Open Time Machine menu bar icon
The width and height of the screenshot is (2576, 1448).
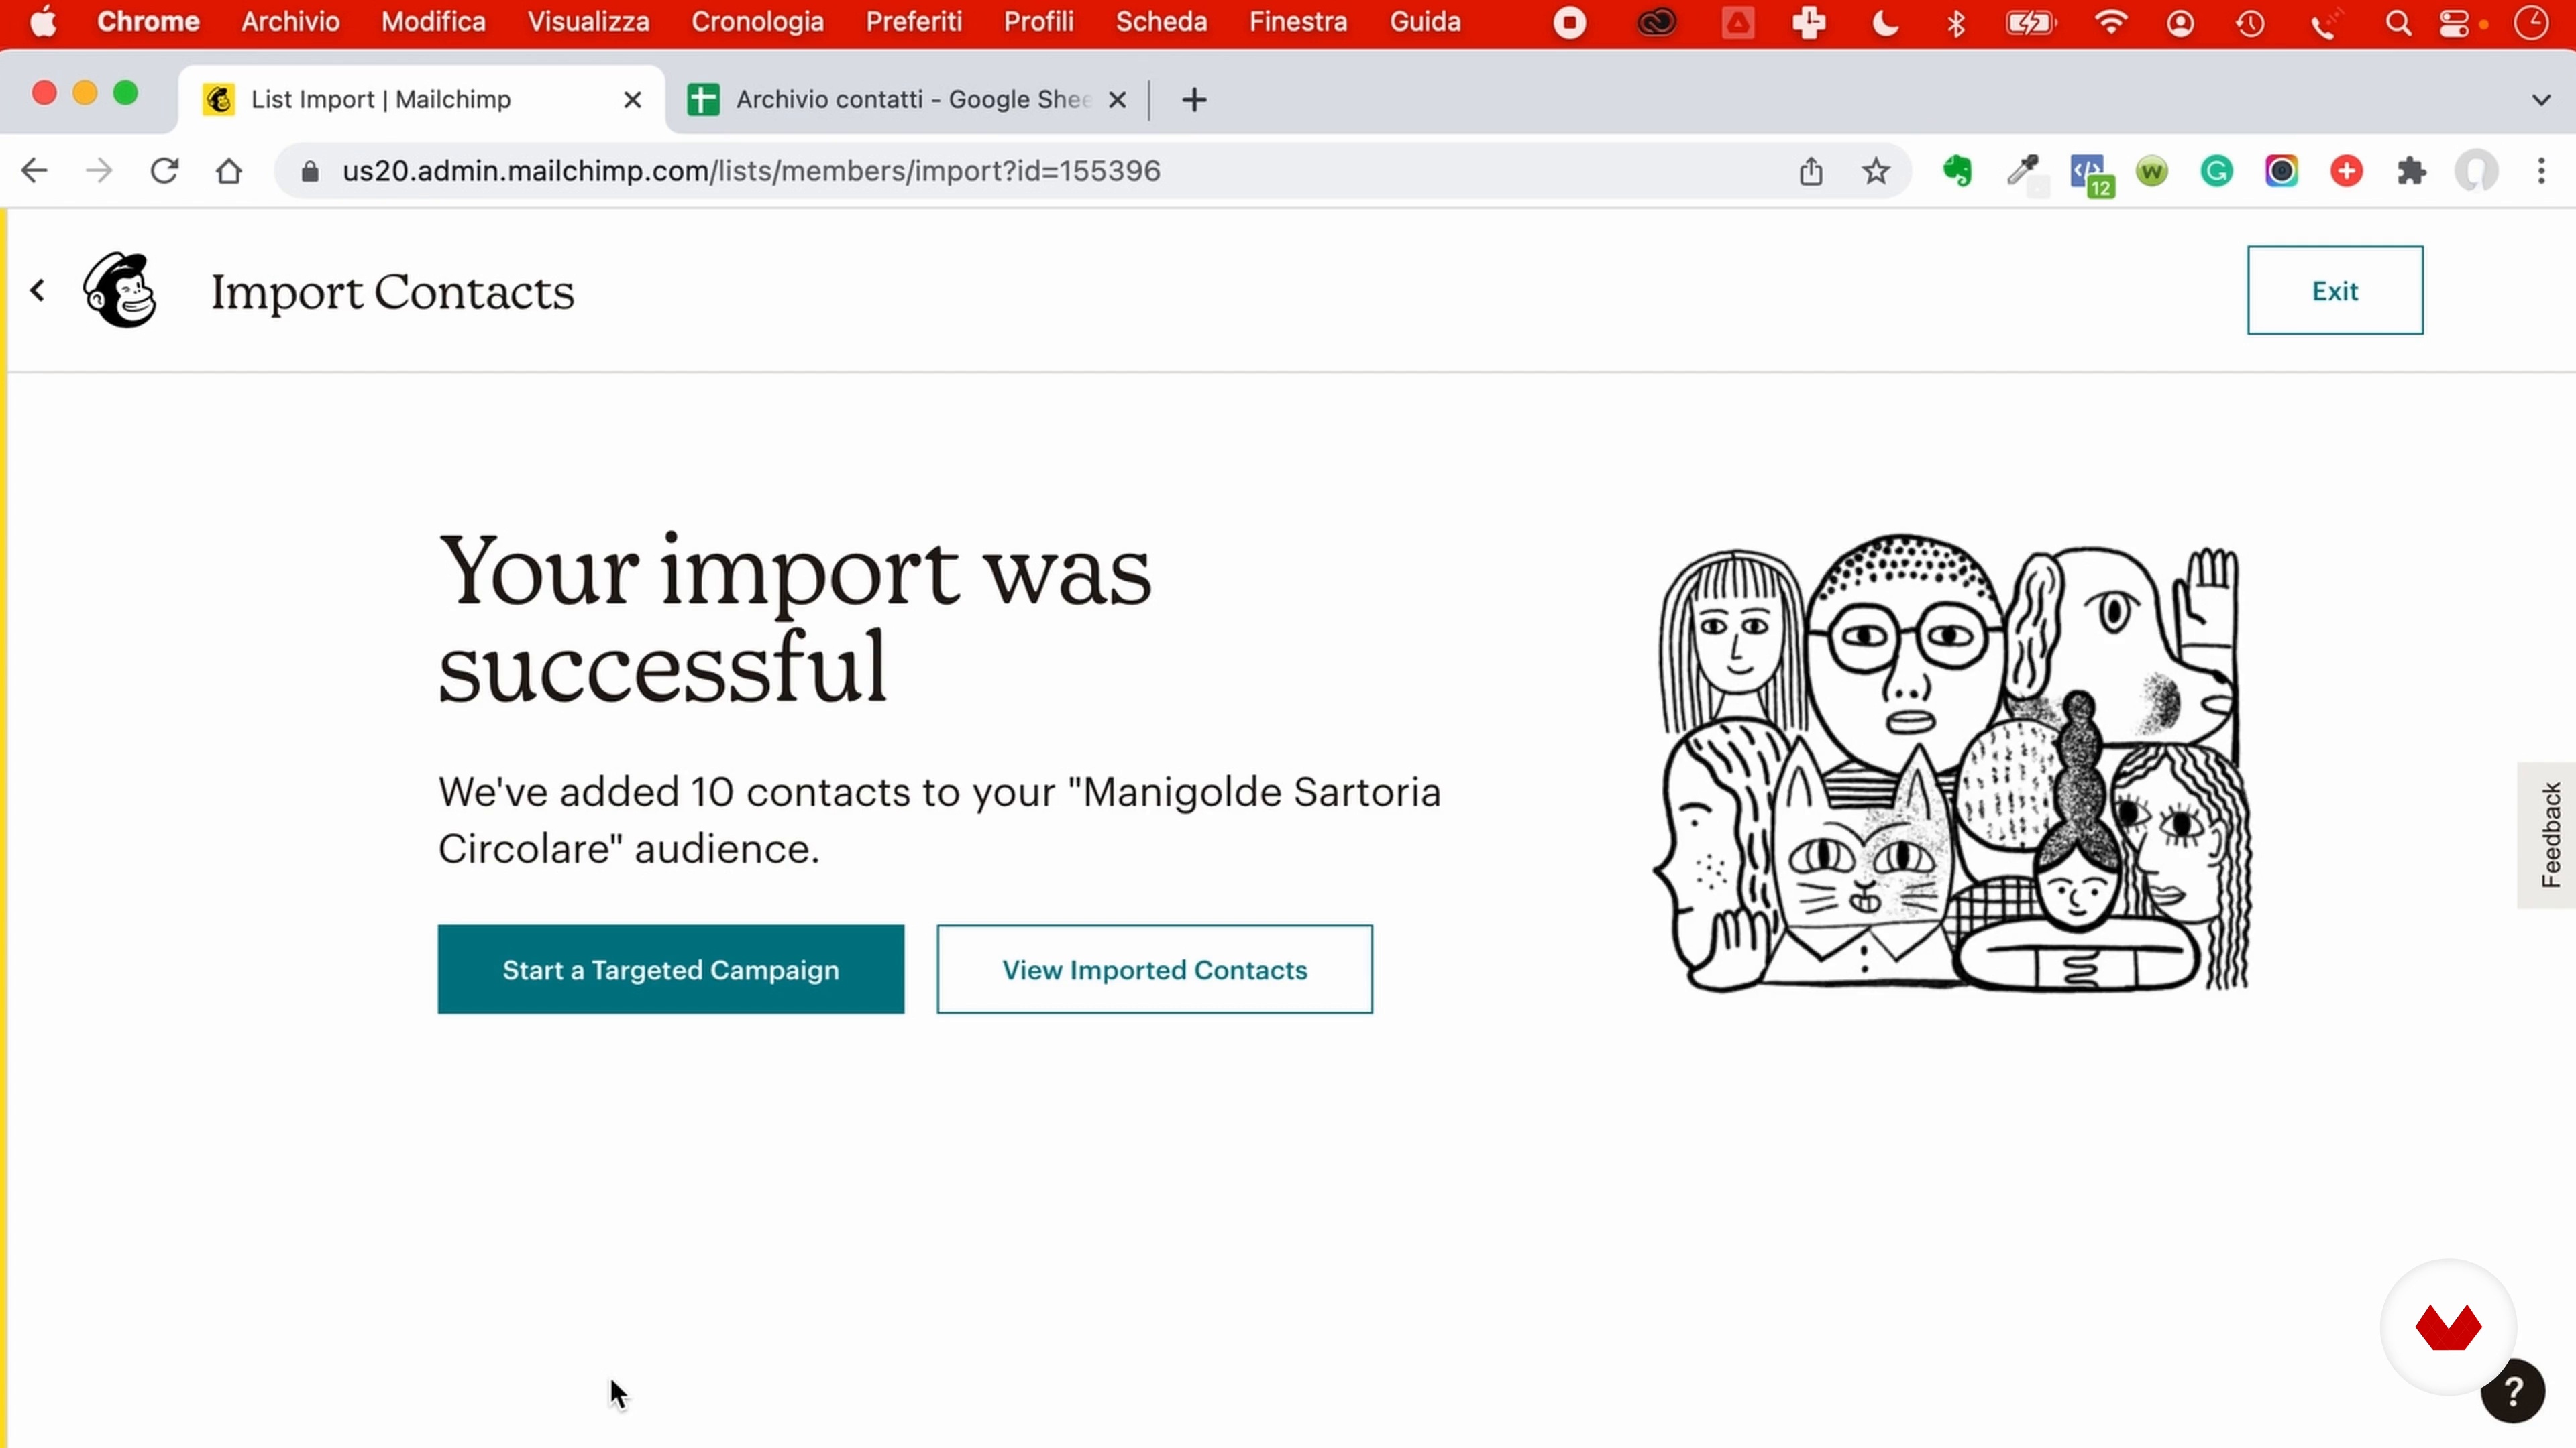tap(2250, 22)
